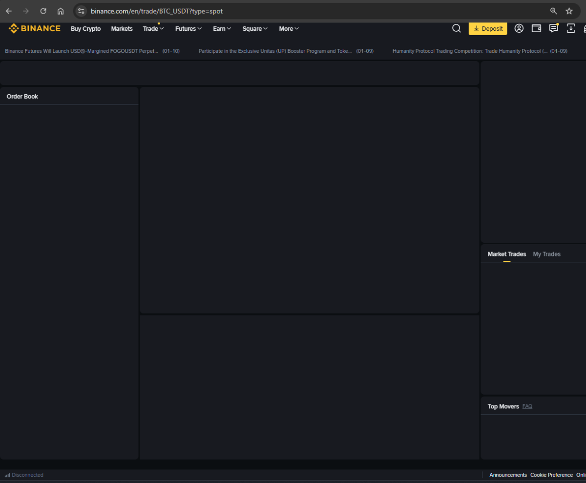The height and width of the screenshot is (483, 586).
Task: Select the Market Trades tab
Action: click(507, 254)
